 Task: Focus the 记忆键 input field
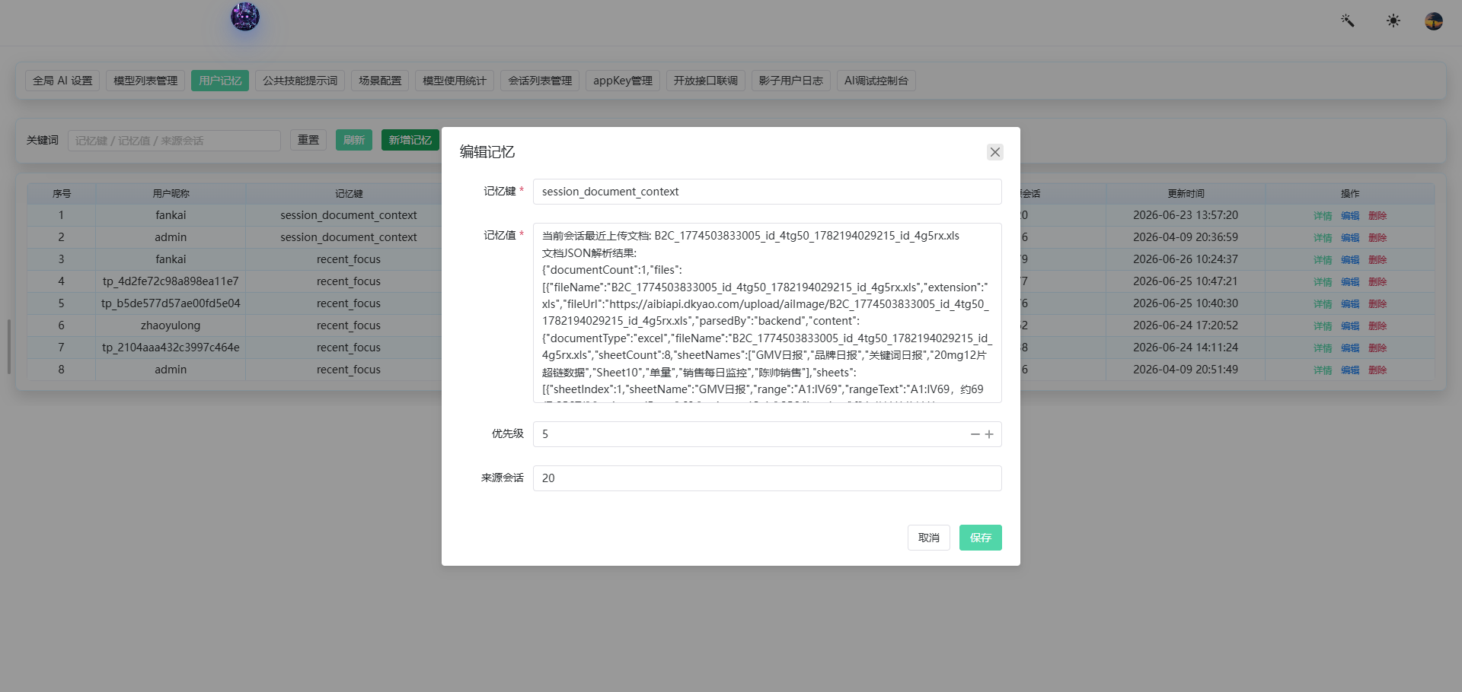click(767, 192)
